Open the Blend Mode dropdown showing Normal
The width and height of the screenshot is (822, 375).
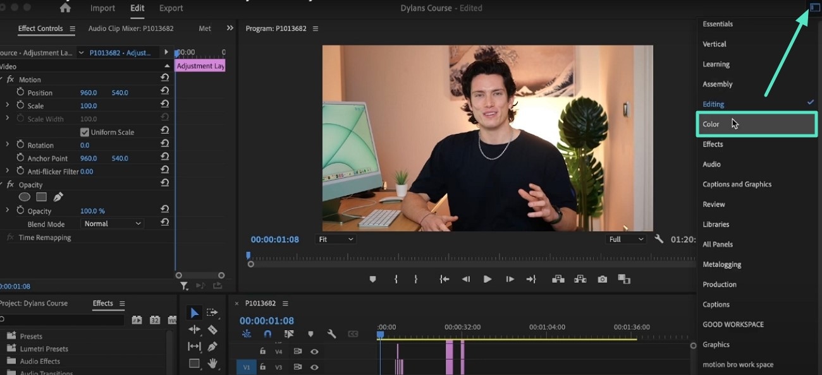coord(111,223)
